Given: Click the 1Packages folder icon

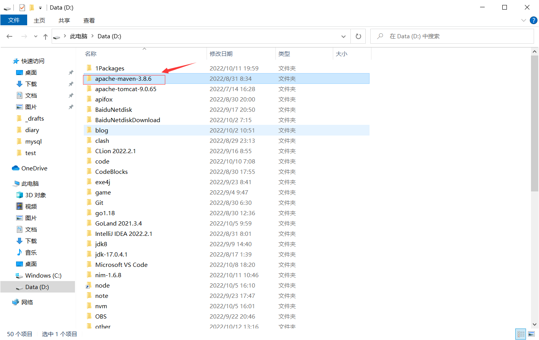Looking at the screenshot, I should [x=89, y=68].
